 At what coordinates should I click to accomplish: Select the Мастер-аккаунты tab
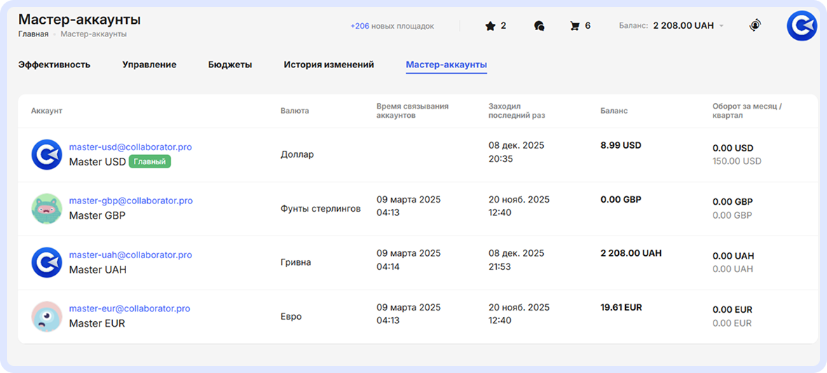[x=446, y=65]
